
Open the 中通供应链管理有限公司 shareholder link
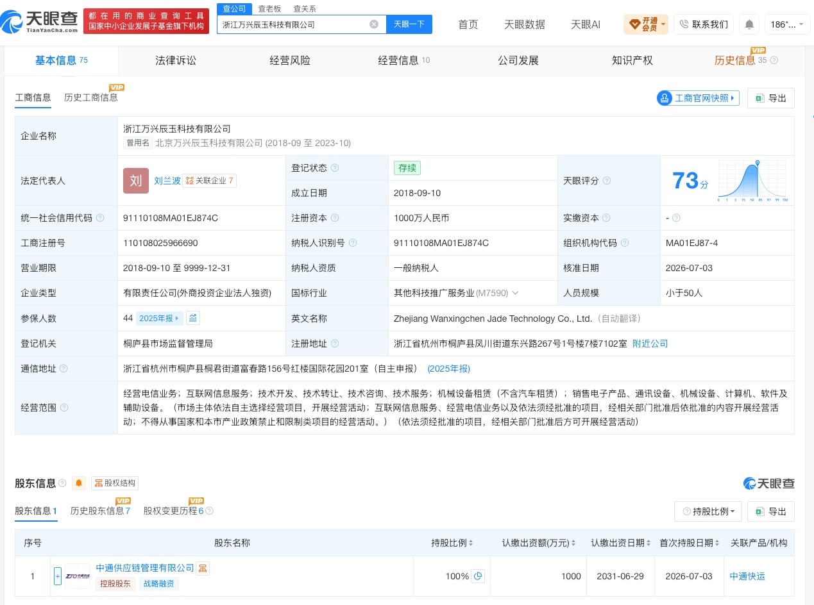pos(145,568)
